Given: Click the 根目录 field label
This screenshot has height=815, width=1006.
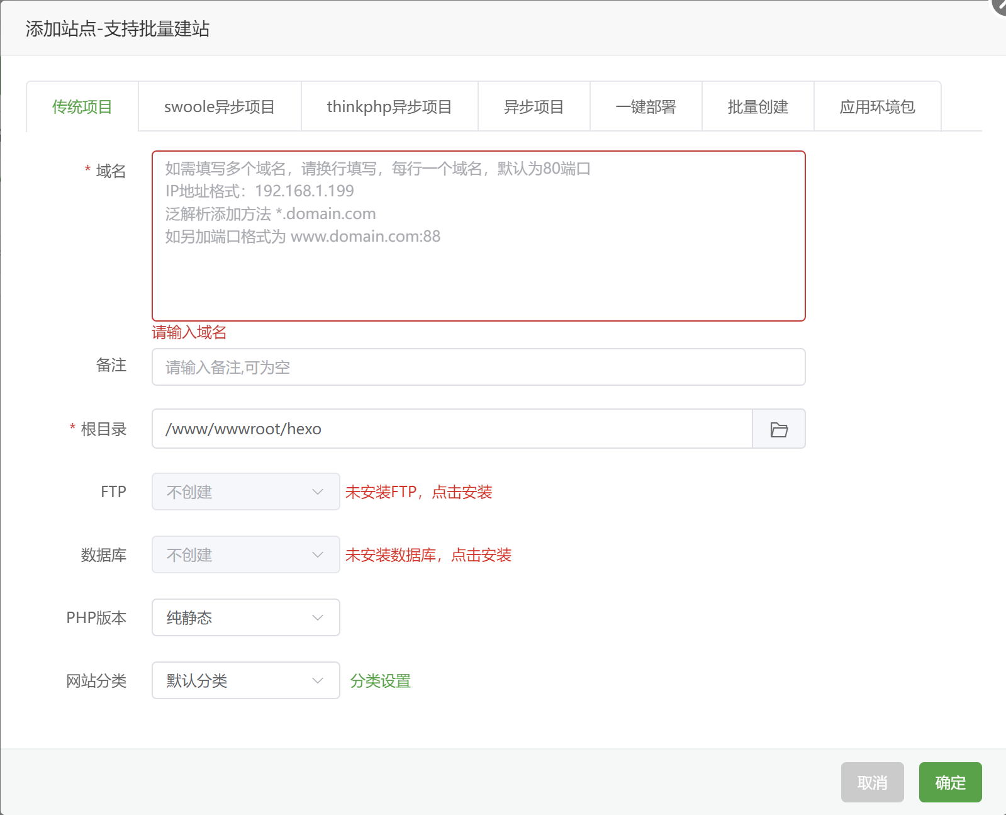Looking at the screenshot, I should coord(104,429).
